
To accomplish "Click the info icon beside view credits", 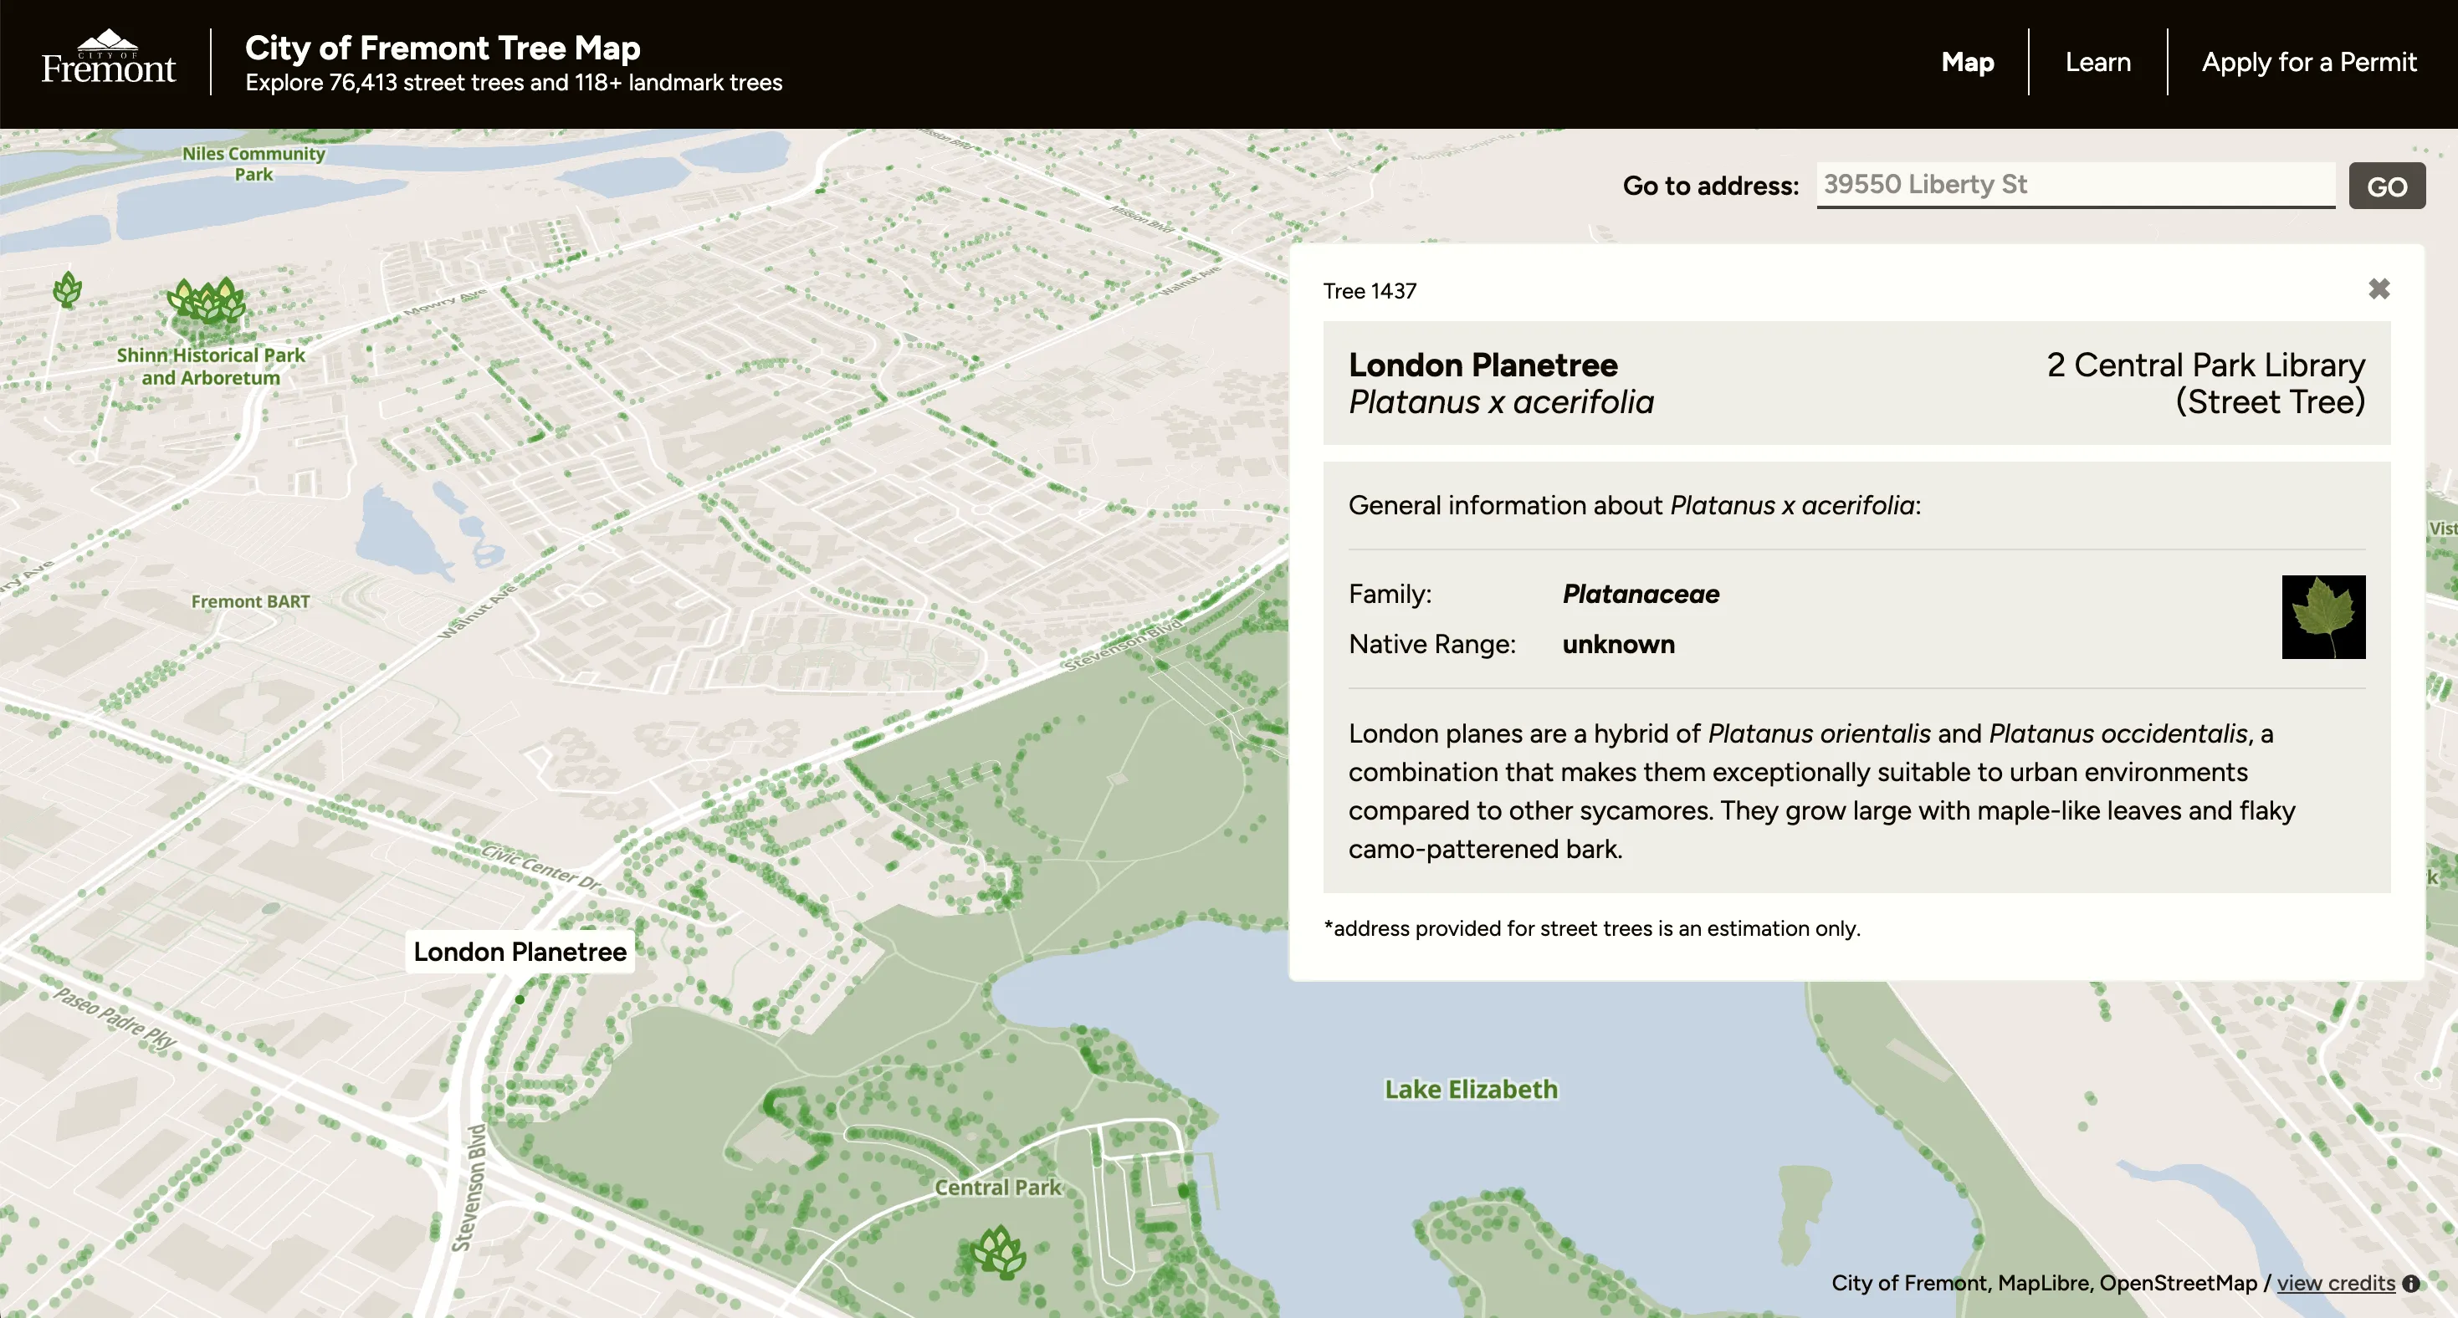I will [2411, 1283].
